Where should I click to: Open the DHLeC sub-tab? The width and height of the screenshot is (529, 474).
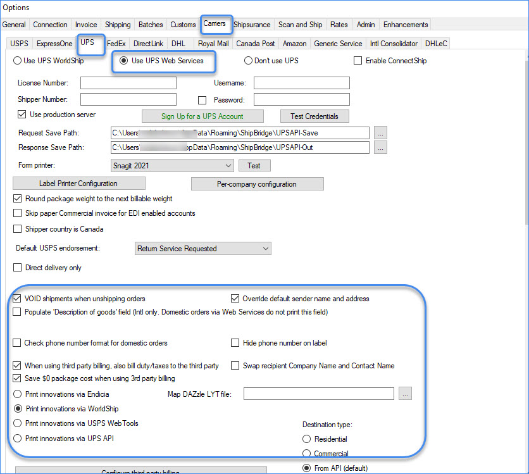(436, 44)
